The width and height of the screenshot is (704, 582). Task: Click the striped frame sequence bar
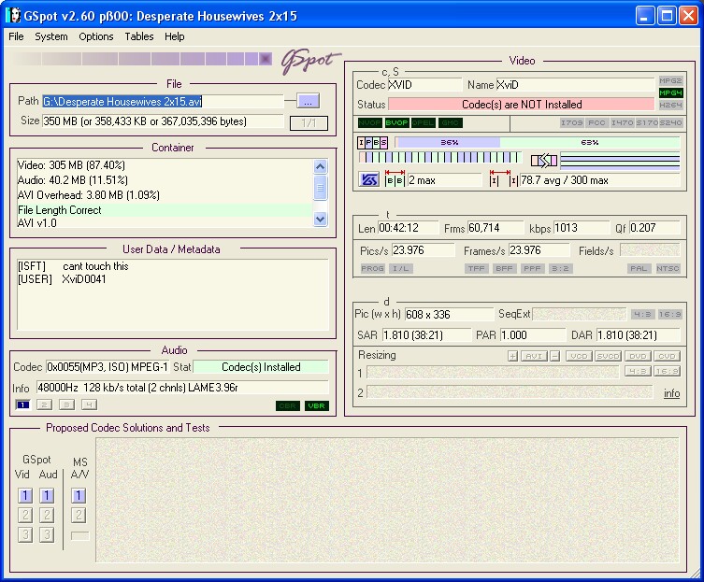[440, 157]
